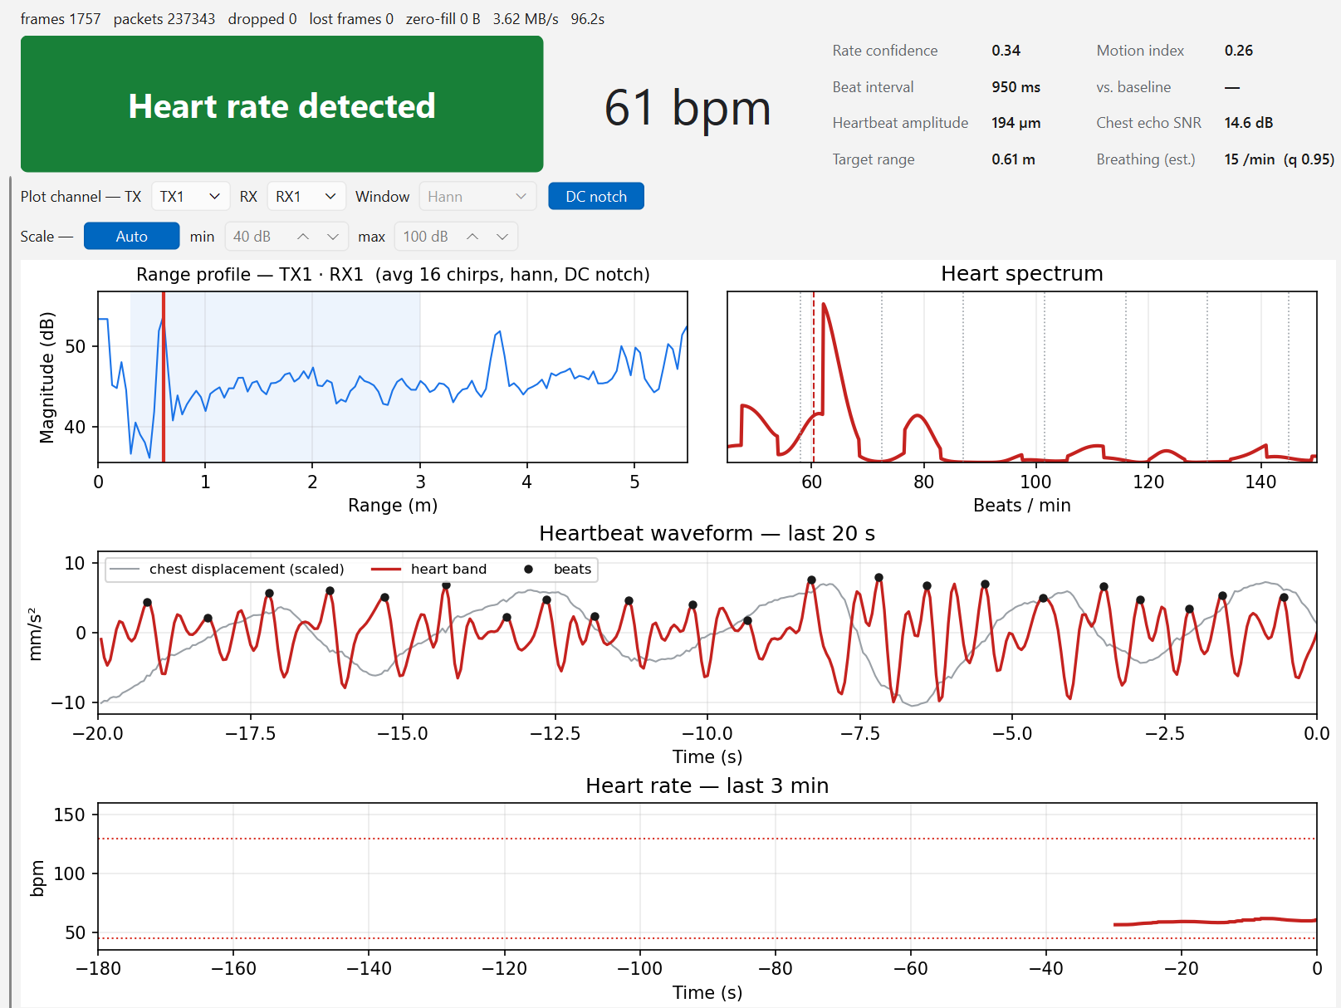Open the RX1 receiver dropdown

[x=306, y=197]
